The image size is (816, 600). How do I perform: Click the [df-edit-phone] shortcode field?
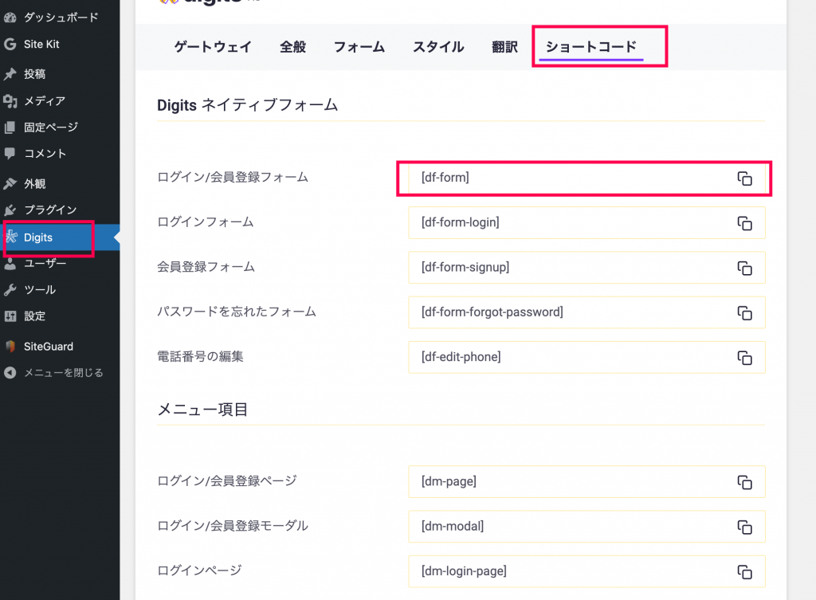(586, 357)
